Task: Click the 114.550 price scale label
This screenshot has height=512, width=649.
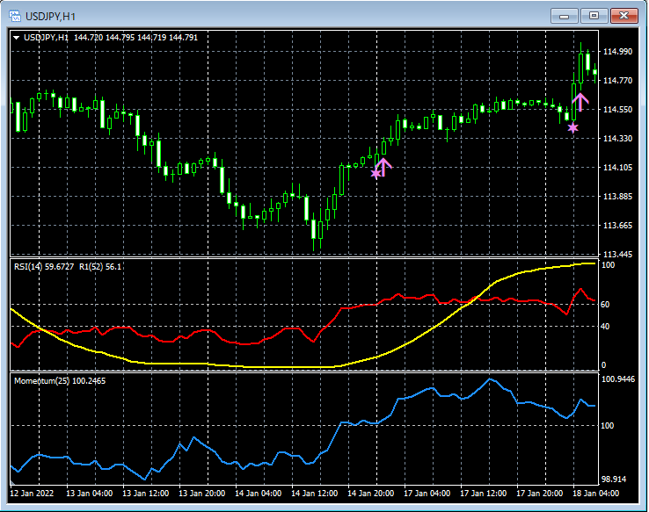Action: point(617,110)
